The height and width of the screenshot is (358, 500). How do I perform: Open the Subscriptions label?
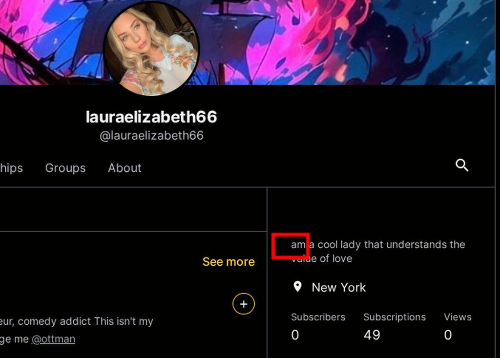395,317
